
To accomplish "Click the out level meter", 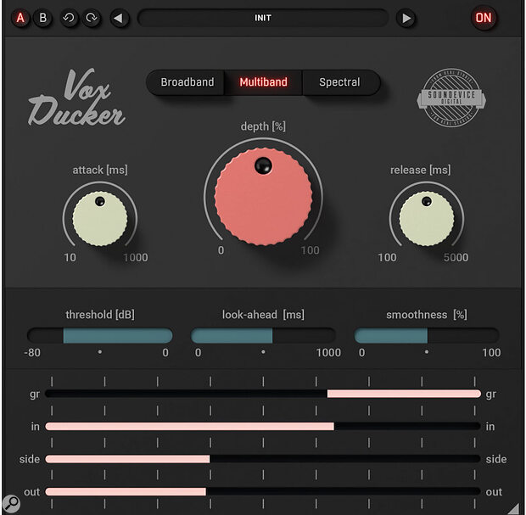I will 263,492.
